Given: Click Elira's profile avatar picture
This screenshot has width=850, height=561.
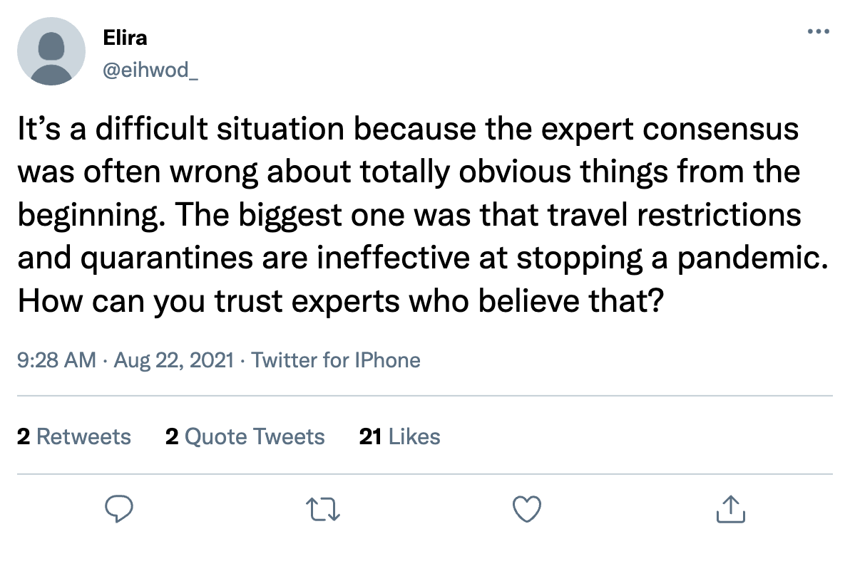Looking at the screenshot, I should point(51,51).
